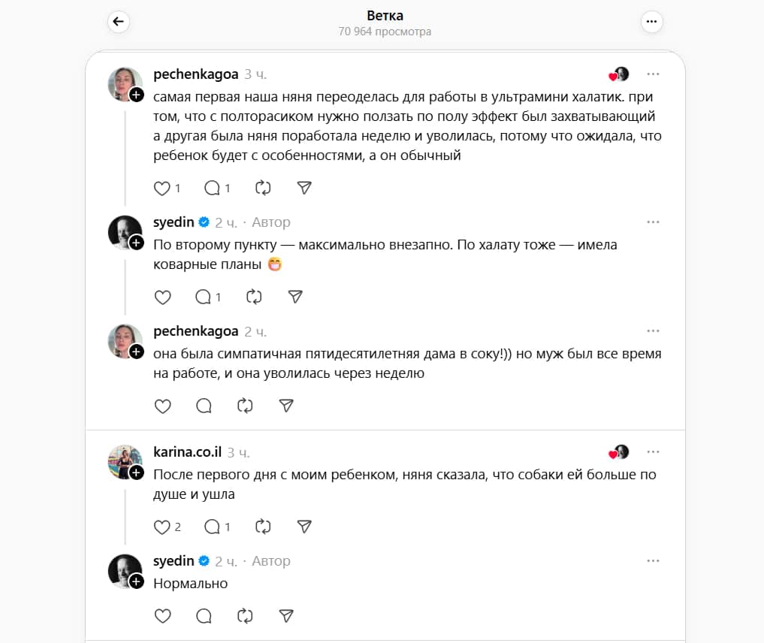Reply to pechenkagoa's second comment
This screenshot has width=764, height=643.
(204, 406)
